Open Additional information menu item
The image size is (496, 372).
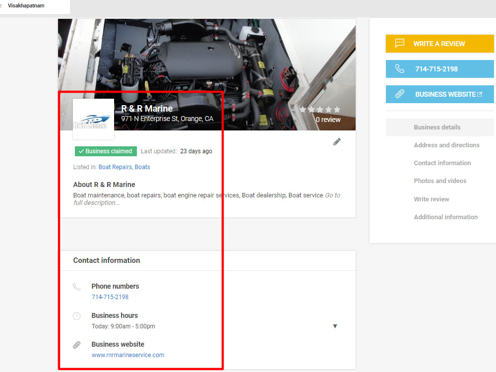pyautogui.click(x=446, y=217)
